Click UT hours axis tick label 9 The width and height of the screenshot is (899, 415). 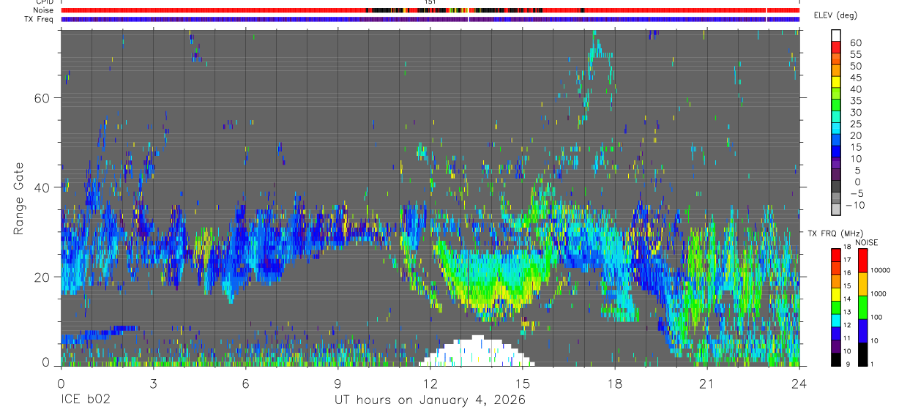tap(337, 384)
